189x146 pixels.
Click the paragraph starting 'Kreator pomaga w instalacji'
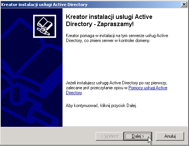[117, 38]
